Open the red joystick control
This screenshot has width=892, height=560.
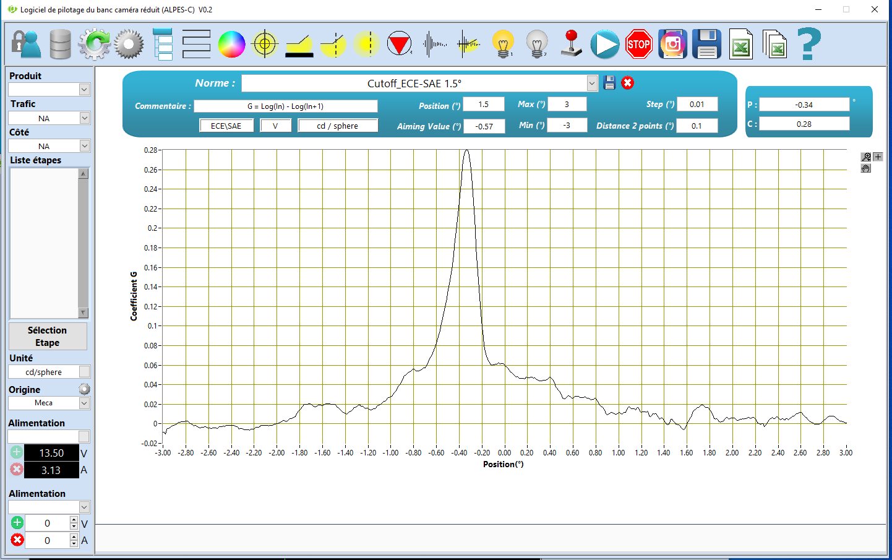point(572,43)
